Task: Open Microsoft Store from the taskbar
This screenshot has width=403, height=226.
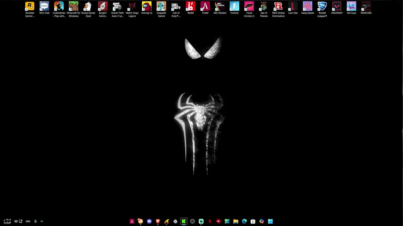Action: tap(253, 221)
